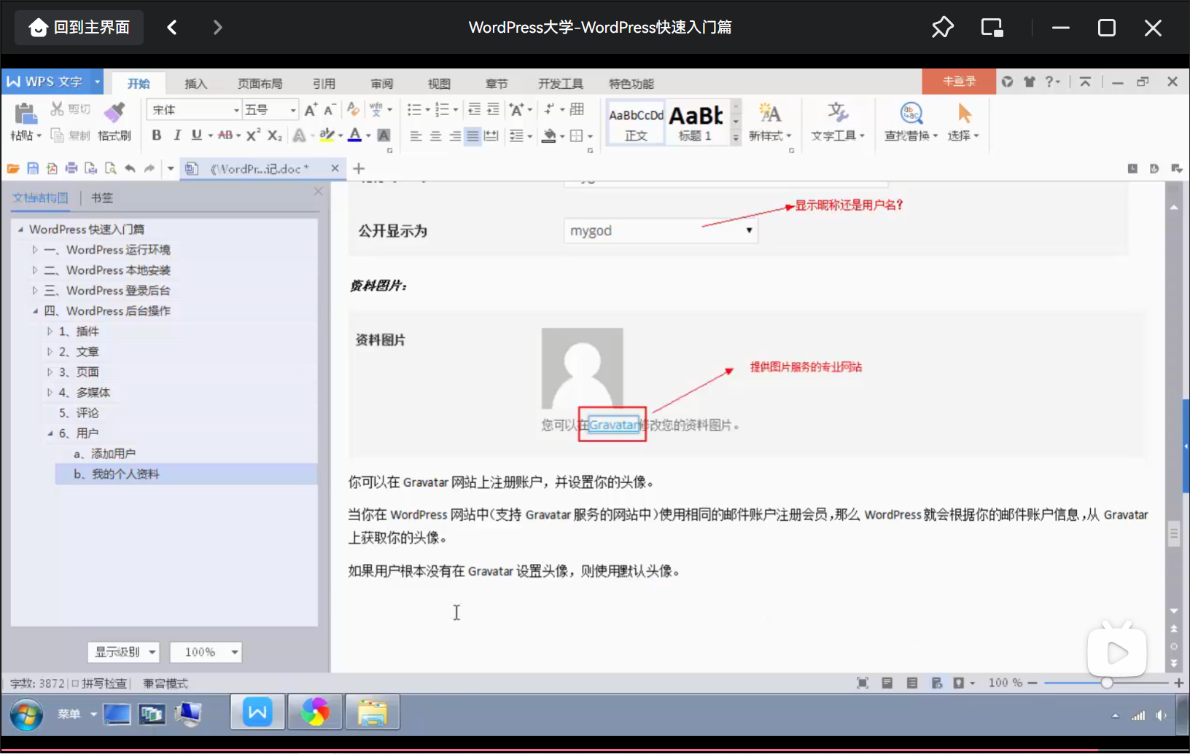Open the font name dropdown 宋体
Screen dimensions: 1190x754
[x=236, y=110]
